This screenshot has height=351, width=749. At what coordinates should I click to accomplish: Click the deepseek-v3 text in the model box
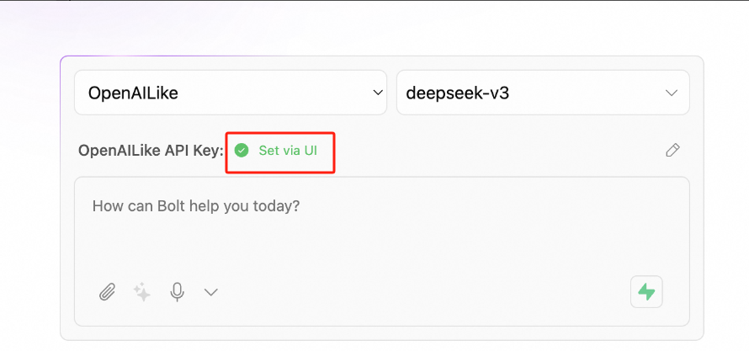pos(457,93)
